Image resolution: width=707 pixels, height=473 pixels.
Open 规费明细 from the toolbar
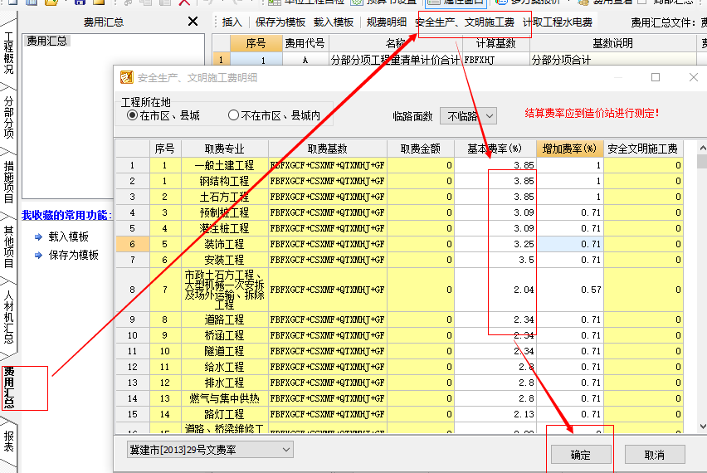point(387,22)
